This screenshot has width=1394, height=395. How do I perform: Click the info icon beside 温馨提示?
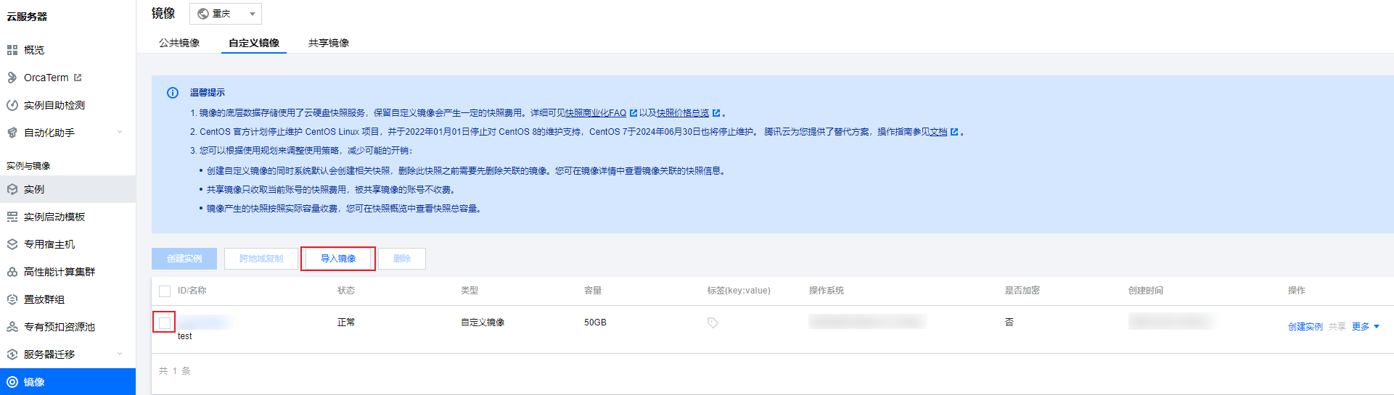[173, 93]
